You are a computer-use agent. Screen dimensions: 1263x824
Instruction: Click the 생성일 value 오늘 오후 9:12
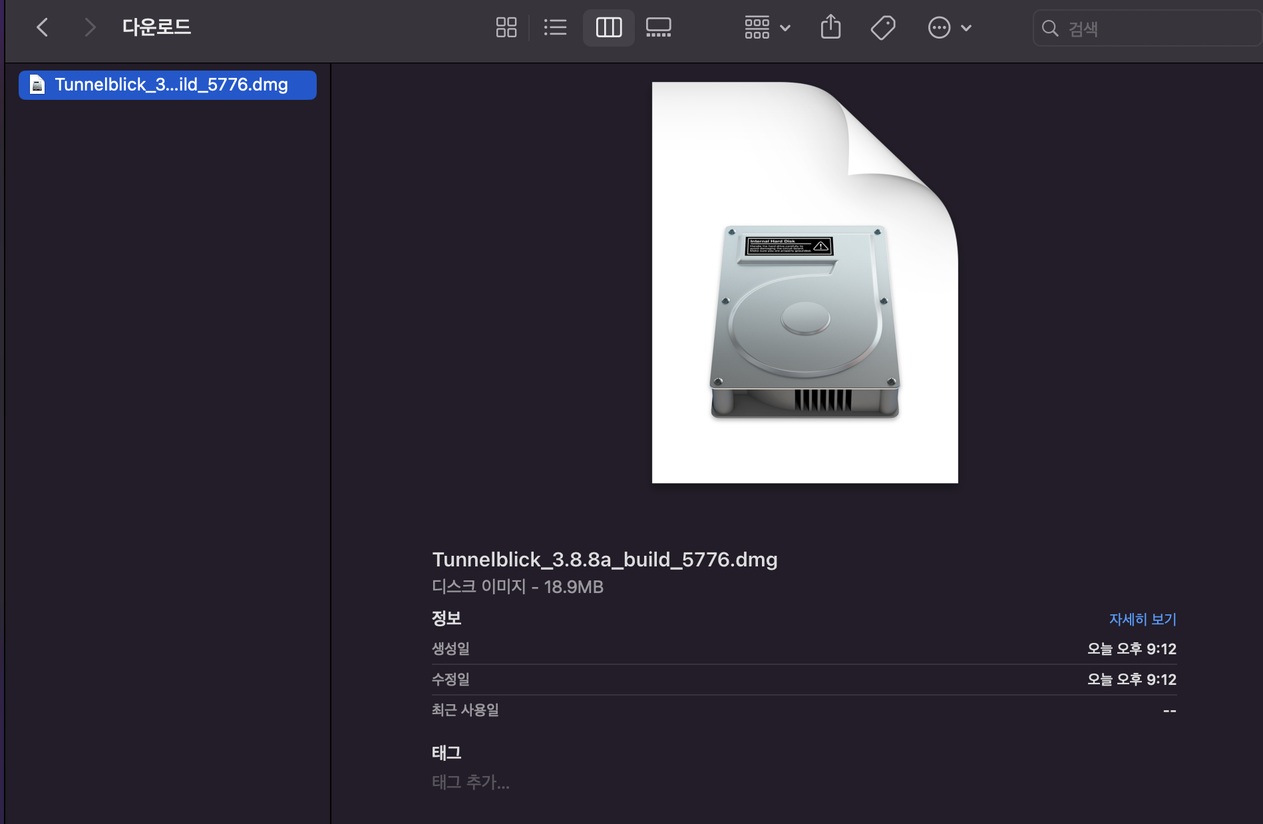[x=1132, y=648]
